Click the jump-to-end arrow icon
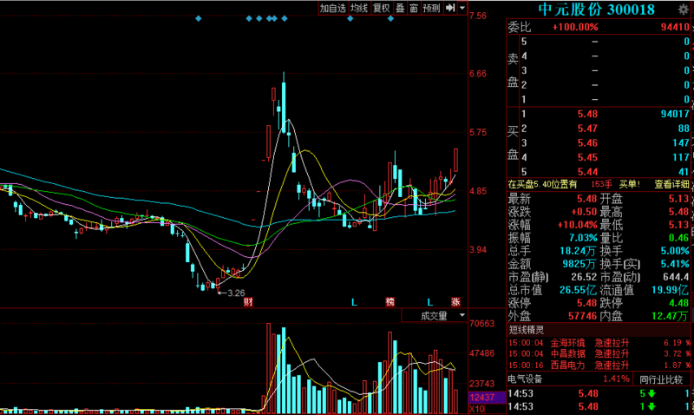This screenshot has height=415, width=694. [450, 8]
